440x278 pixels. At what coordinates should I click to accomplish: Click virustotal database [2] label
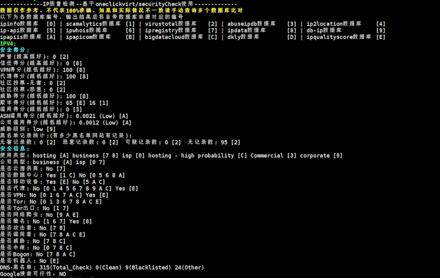tap(181, 24)
